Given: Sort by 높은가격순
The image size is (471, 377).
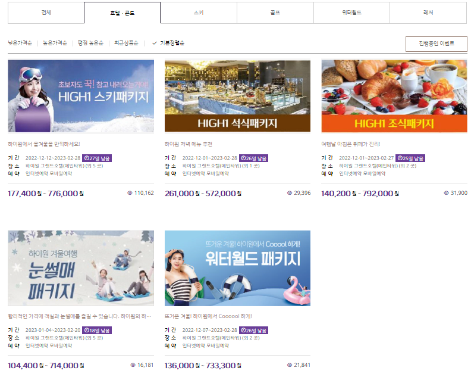Looking at the screenshot, I should 55,43.
